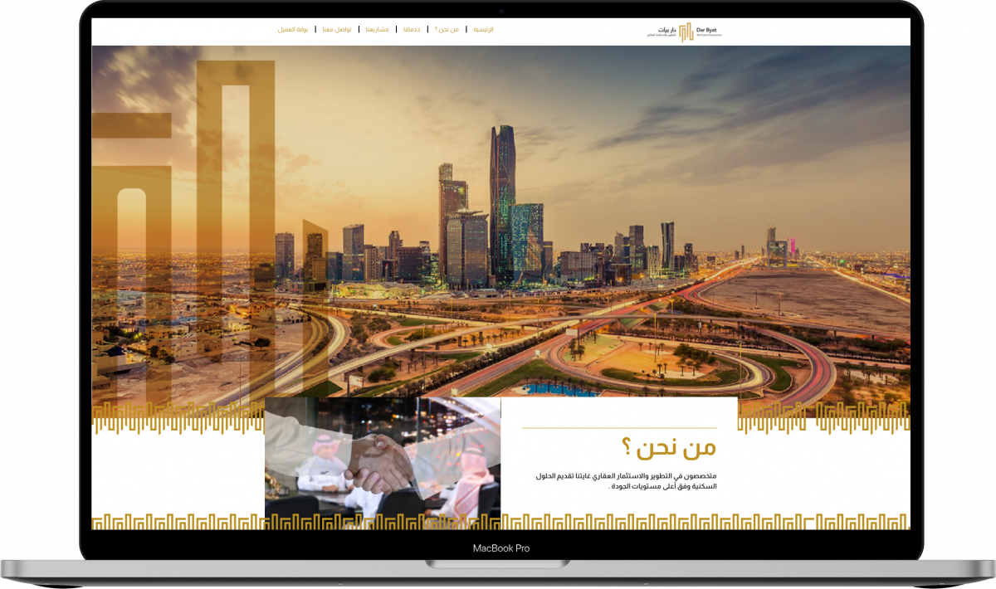Open the مشاريعنا projects menu item
This screenshot has height=589, width=996.
pos(377,29)
